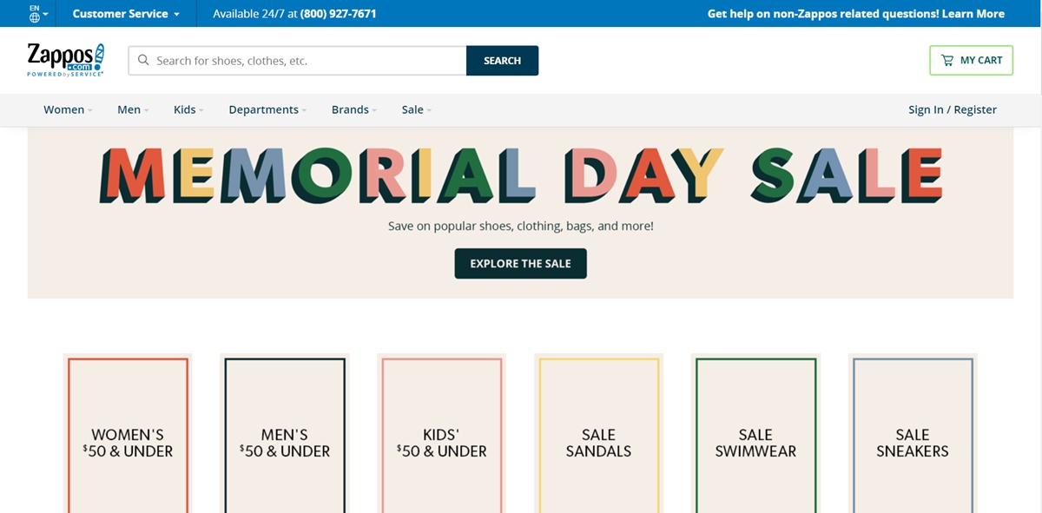Open the Men navigation dropdown

pyautogui.click(x=133, y=109)
